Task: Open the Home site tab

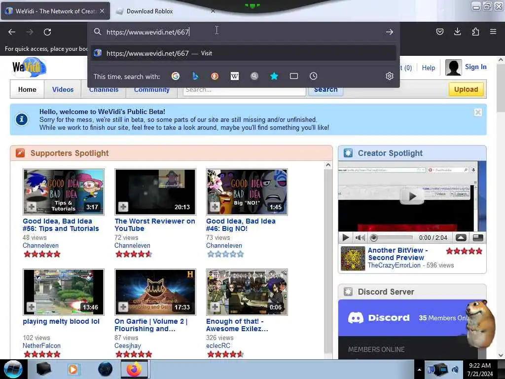Action: coord(28,89)
